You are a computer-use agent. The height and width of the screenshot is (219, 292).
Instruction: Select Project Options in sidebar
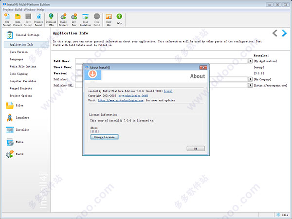[20, 96]
